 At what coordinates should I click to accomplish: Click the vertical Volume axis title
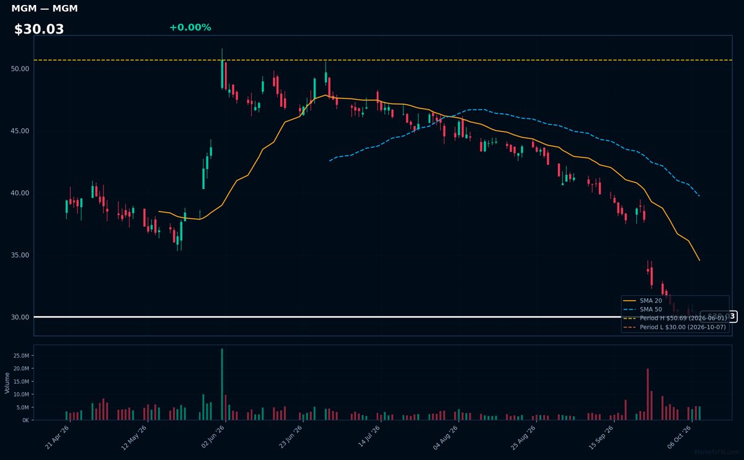click(7, 383)
